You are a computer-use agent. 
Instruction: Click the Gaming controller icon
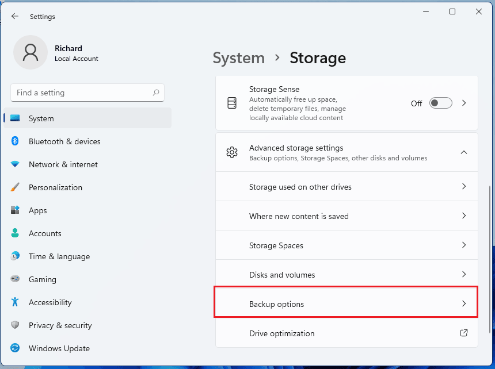coord(16,279)
